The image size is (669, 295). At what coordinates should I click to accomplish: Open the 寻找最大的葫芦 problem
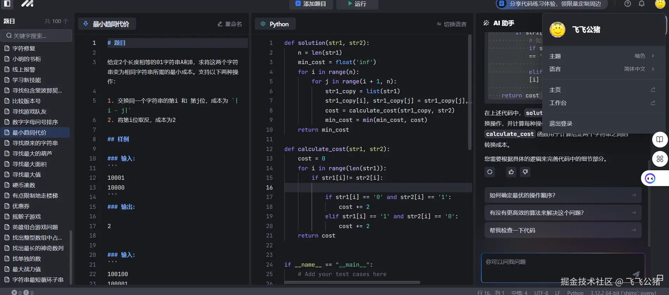[x=35, y=153]
